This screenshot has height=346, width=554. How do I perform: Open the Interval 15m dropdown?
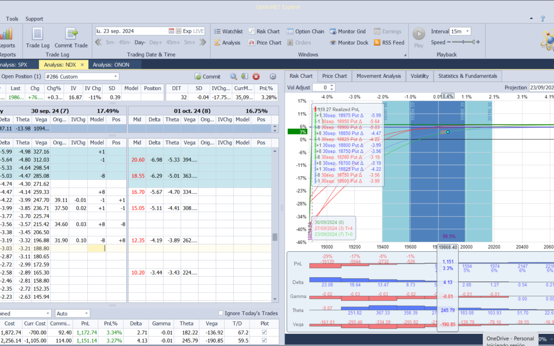click(467, 31)
